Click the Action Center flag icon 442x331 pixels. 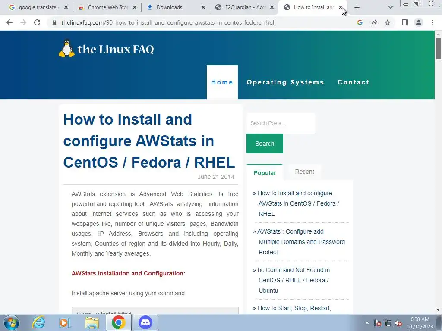tap(377, 323)
